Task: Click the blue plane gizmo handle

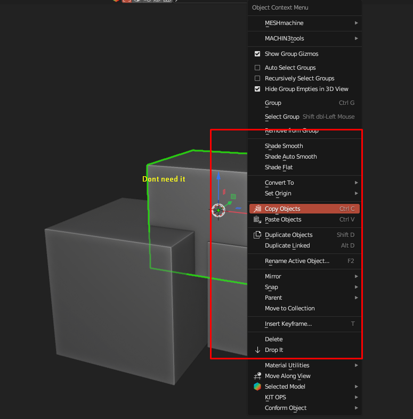Action: (x=238, y=208)
